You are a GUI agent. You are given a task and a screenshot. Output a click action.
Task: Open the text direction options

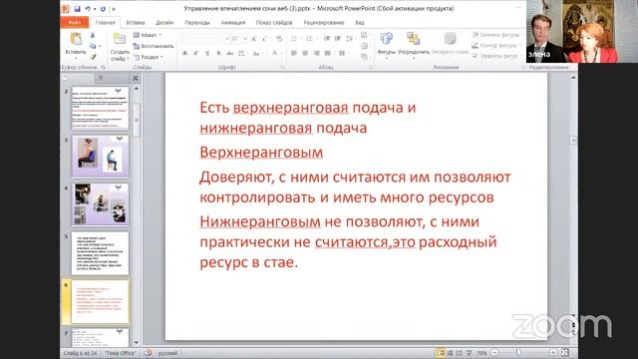364,36
